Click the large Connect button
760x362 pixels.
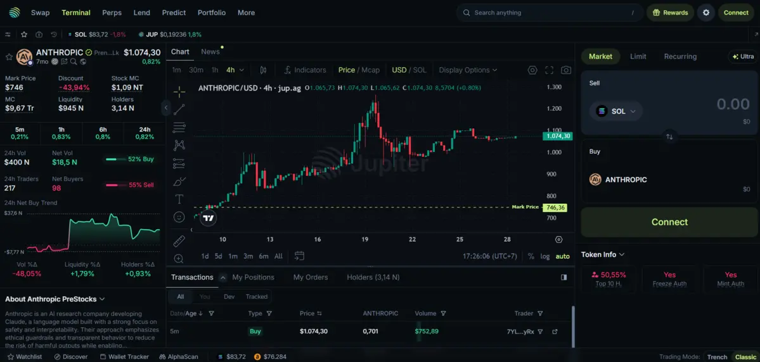point(669,222)
